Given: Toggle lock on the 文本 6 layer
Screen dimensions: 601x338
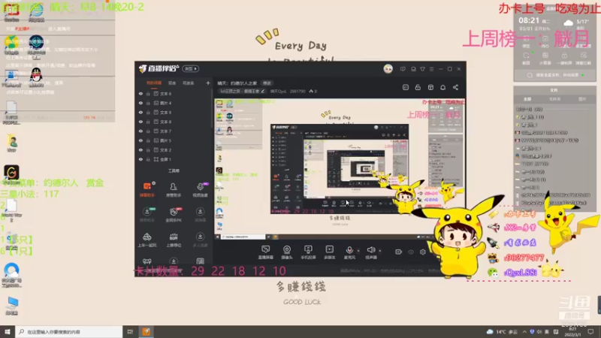Looking at the screenshot, I should tap(148, 93).
